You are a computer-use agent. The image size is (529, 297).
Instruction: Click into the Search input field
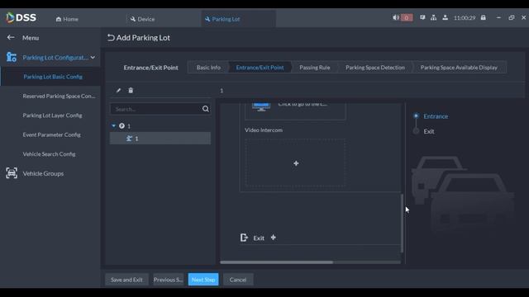pos(155,109)
